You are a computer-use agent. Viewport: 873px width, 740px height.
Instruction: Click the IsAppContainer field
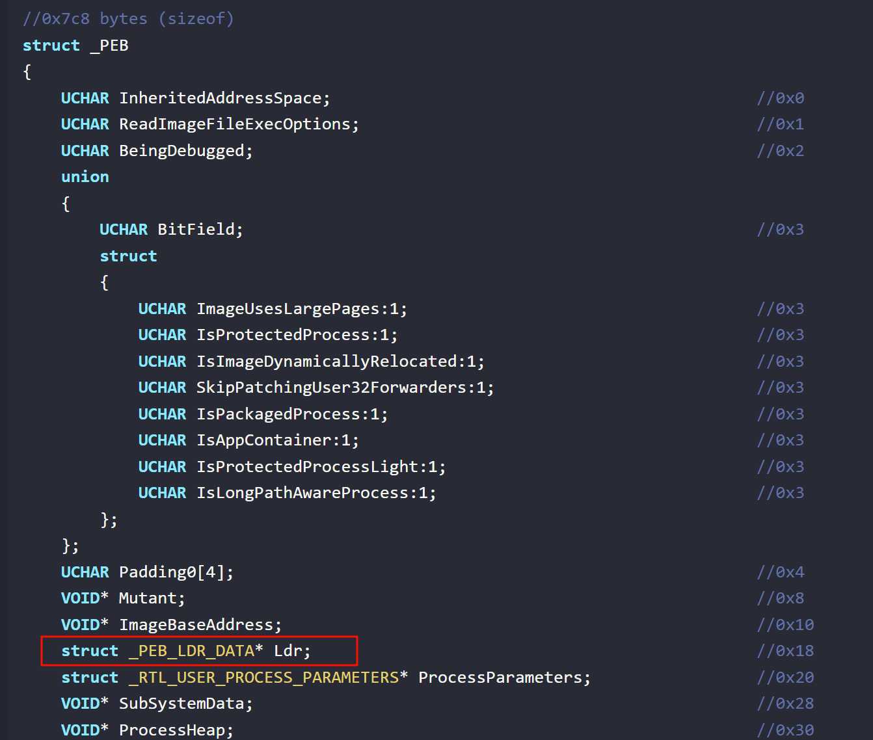(x=263, y=440)
